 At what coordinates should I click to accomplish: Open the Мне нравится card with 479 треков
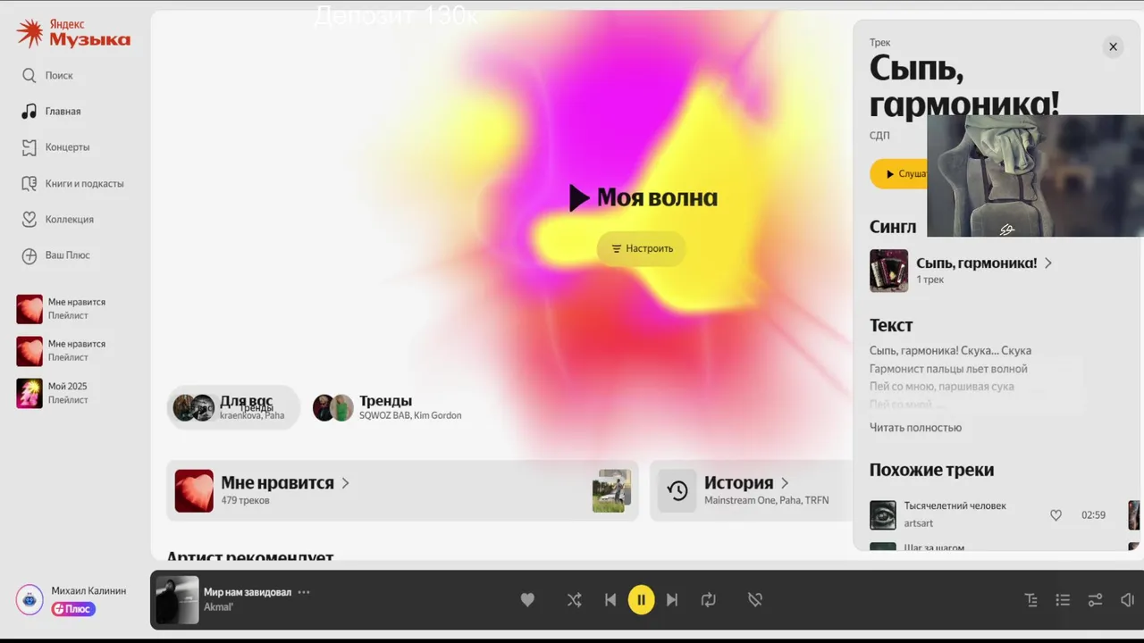pos(402,490)
